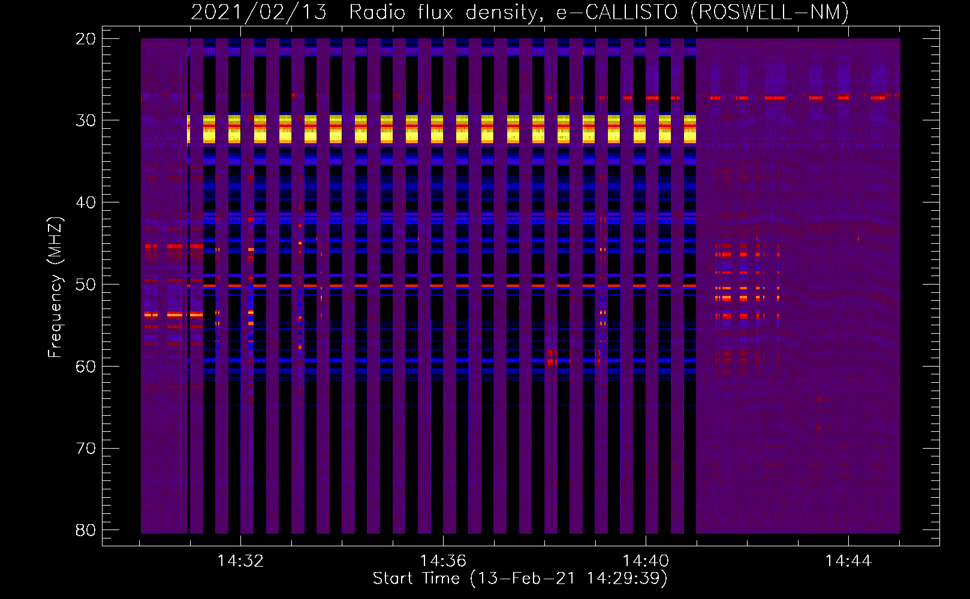
Task: Click the 'Frequency (MHZ)' y-axis label
Action: pyautogui.click(x=55, y=288)
